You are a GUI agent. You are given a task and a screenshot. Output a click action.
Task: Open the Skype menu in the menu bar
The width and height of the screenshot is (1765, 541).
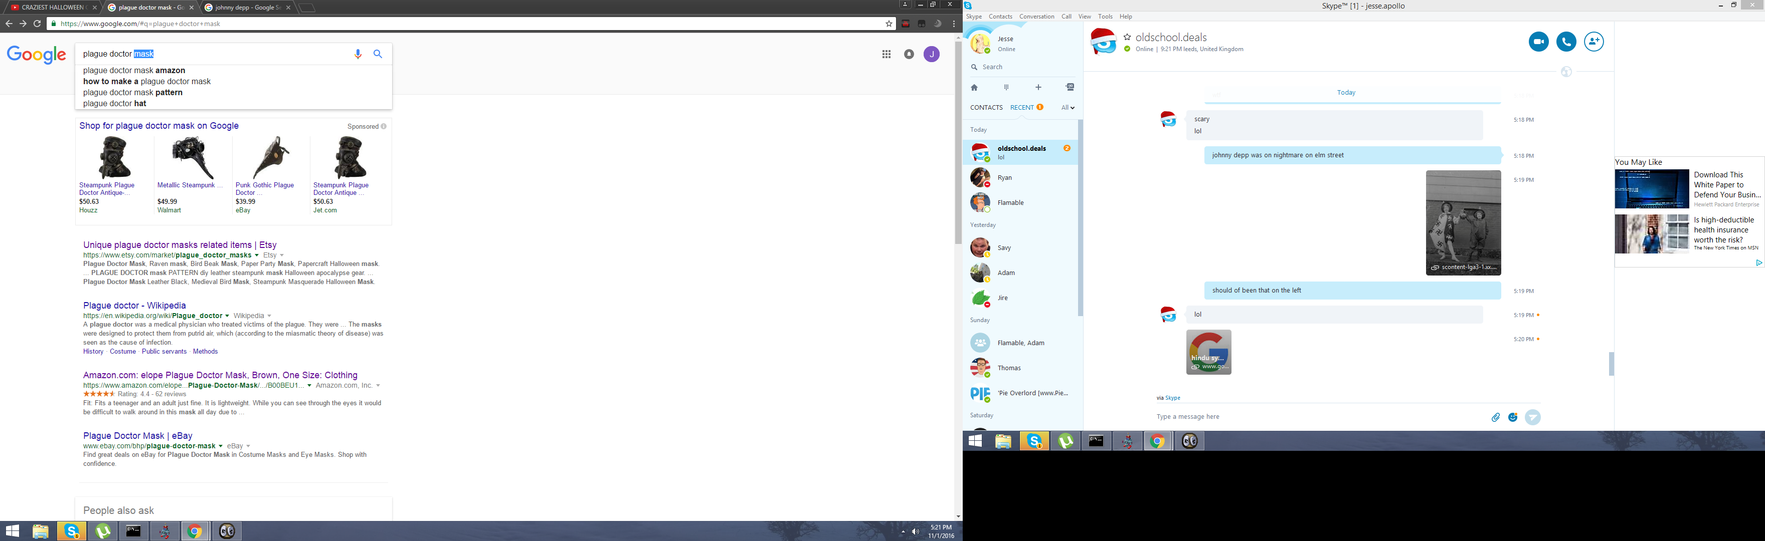(x=974, y=17)
